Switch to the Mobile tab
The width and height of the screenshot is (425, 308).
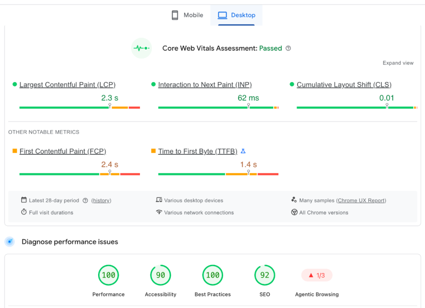tap(187, 15)
